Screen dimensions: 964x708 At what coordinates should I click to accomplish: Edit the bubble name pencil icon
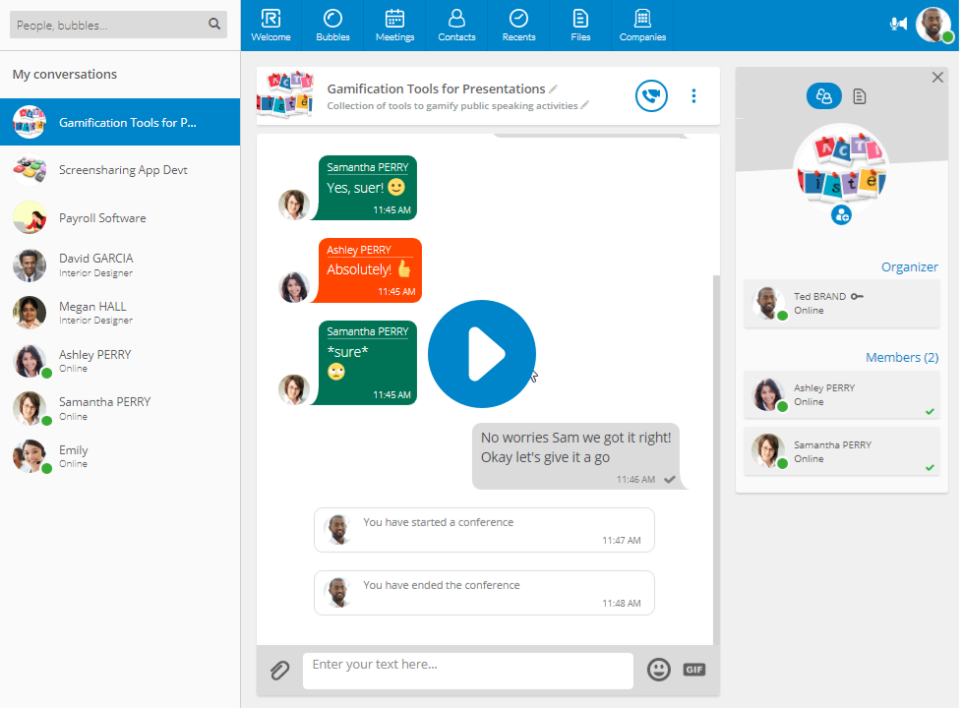pyautogui.click(x=553, y=88)
